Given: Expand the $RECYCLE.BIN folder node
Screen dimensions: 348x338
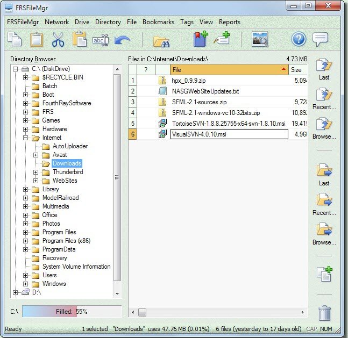Looking at the screenshot, I should (25, 77).
